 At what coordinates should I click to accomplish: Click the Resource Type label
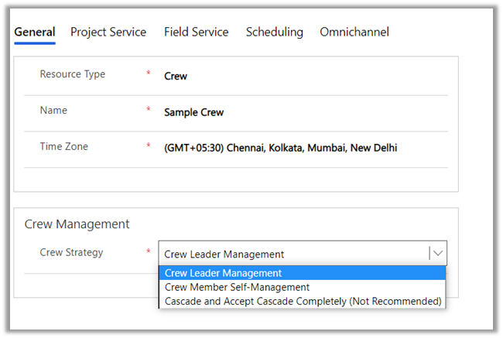(x=72, y=74)
